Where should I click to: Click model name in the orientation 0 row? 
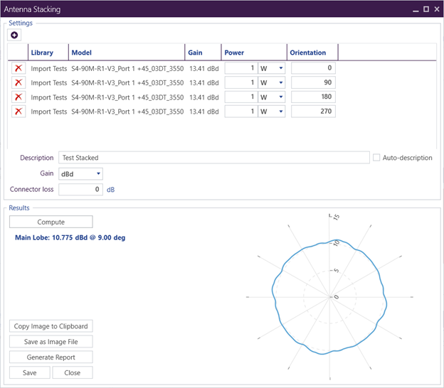click(x=127, y=69)
